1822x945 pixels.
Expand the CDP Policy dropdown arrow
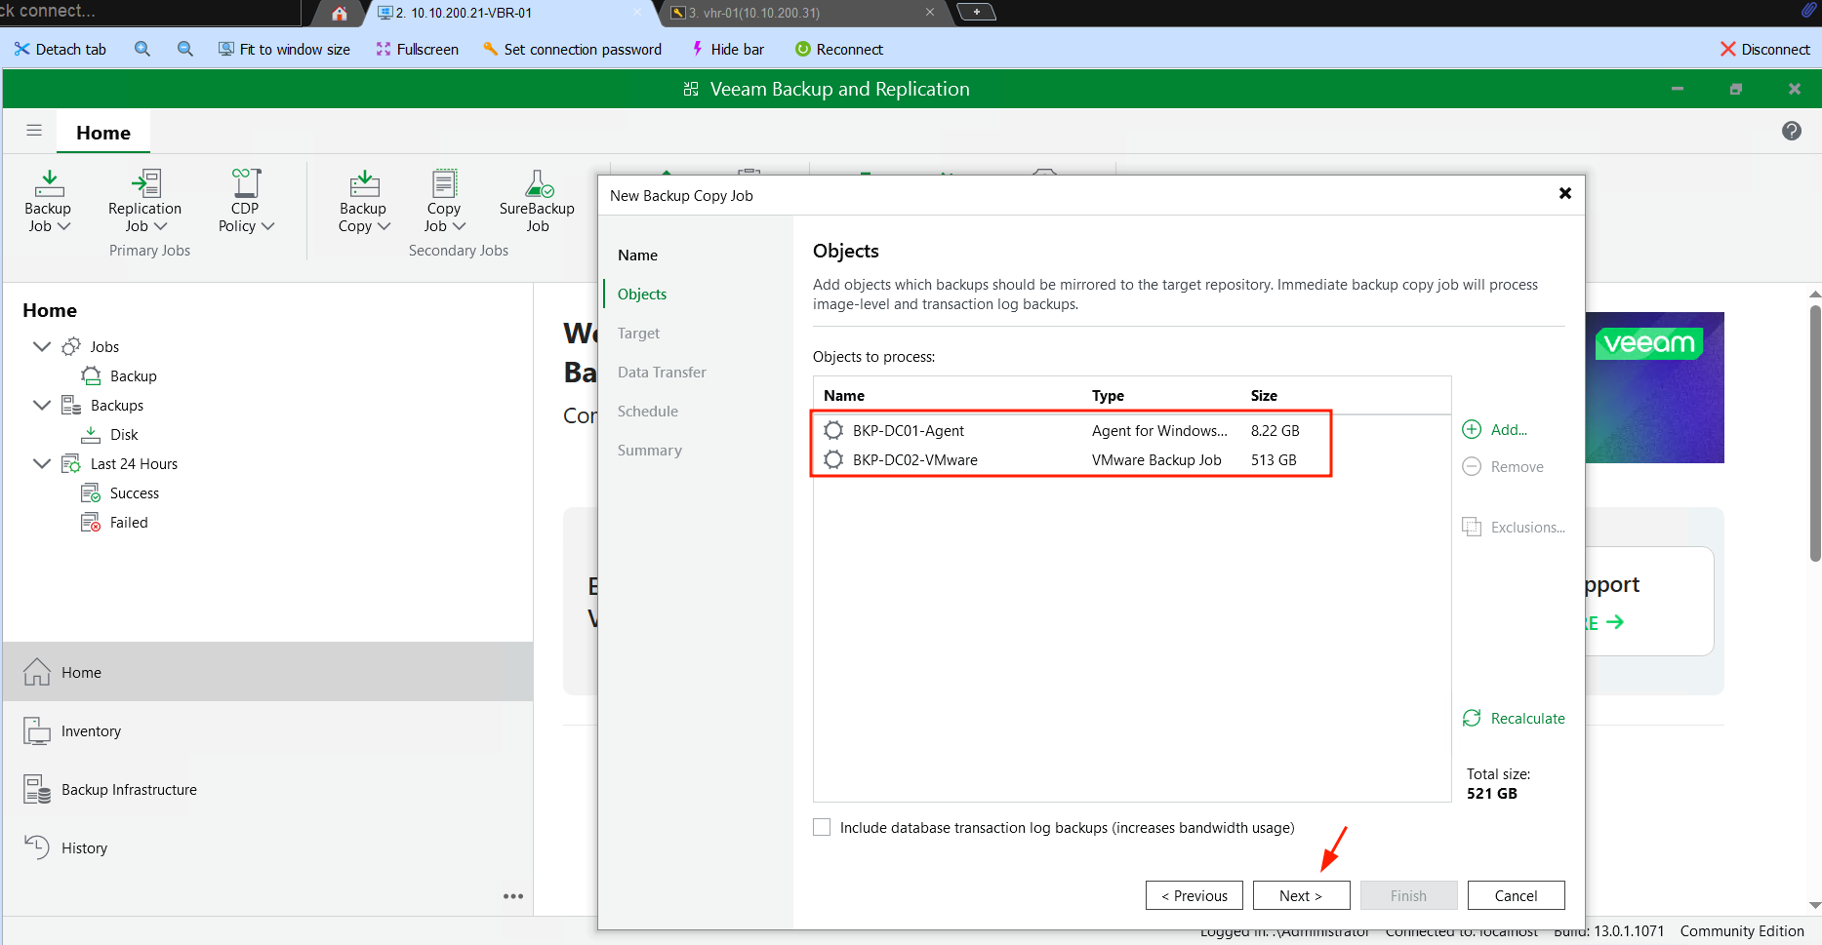tap(268, 226)
